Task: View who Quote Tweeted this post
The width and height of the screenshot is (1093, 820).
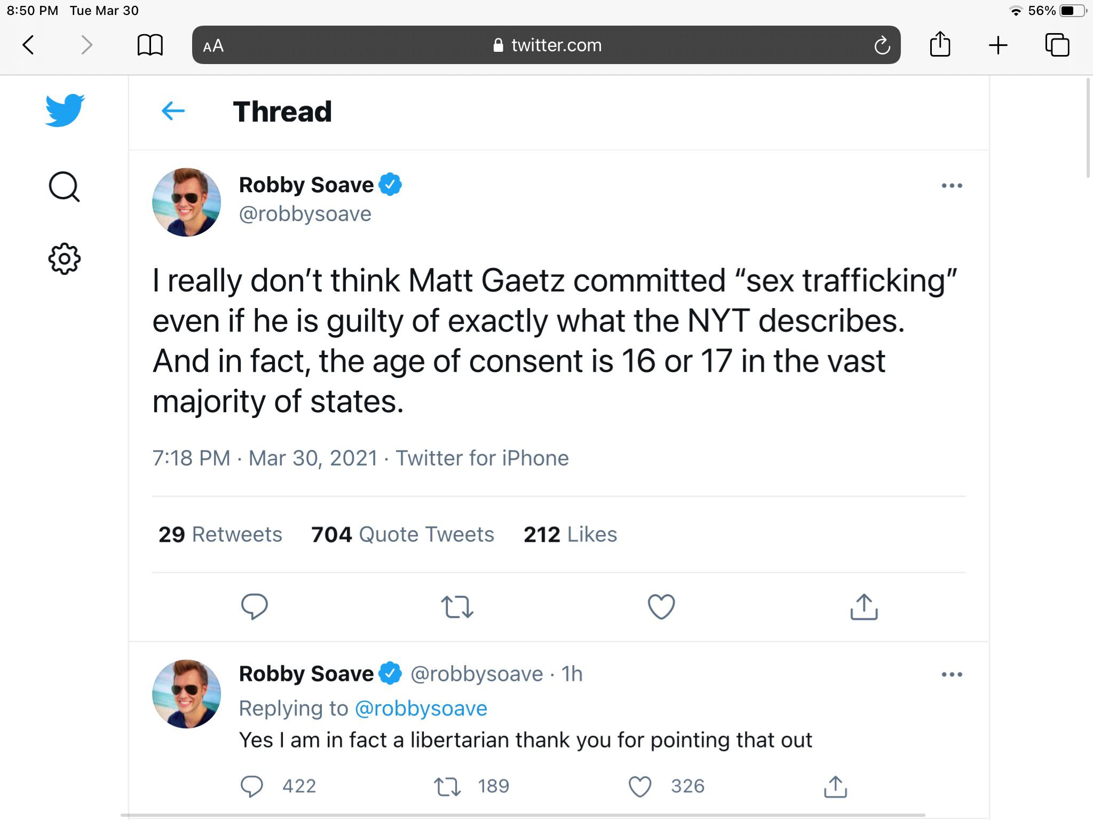Action: [x=402, y=534]
